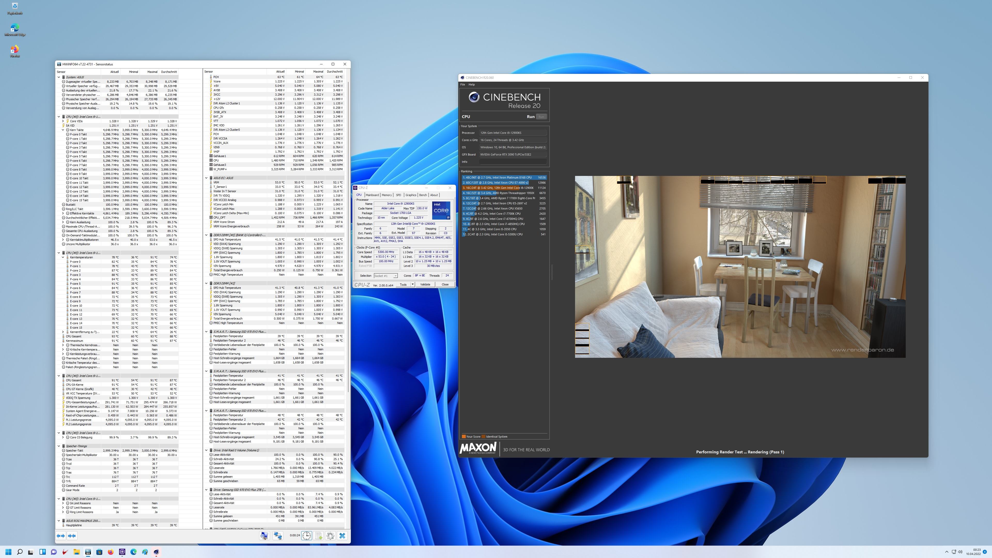The width and height of the screenshot is (992, 558).
Task: Switch to CPU-Z Mainboard tab
Action: click(x=372, y=195)
